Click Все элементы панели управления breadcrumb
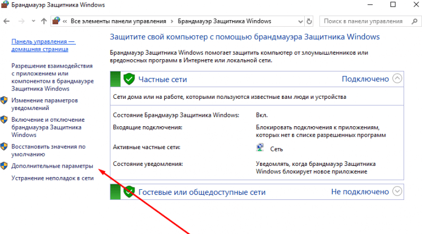The height and width of the screenshot is (234, 422). click(118, 21)
